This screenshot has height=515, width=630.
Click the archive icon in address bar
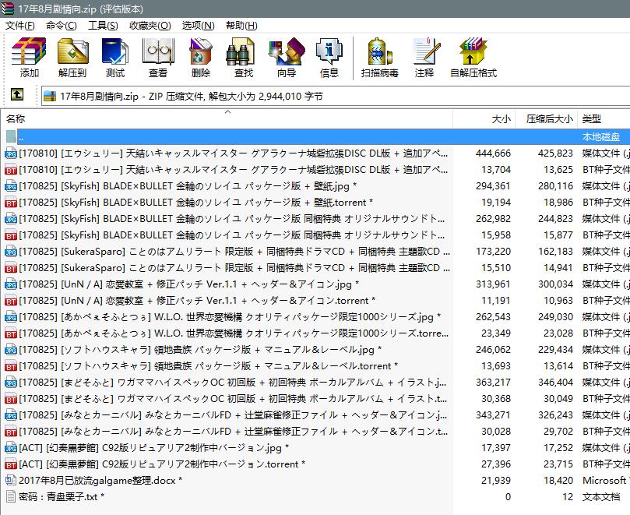pos(49,96)
